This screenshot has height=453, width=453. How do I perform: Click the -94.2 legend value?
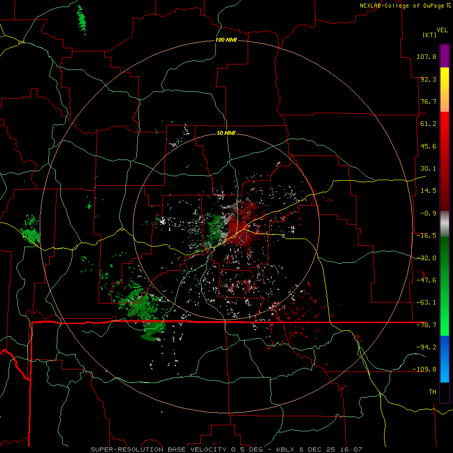[426, 347]
